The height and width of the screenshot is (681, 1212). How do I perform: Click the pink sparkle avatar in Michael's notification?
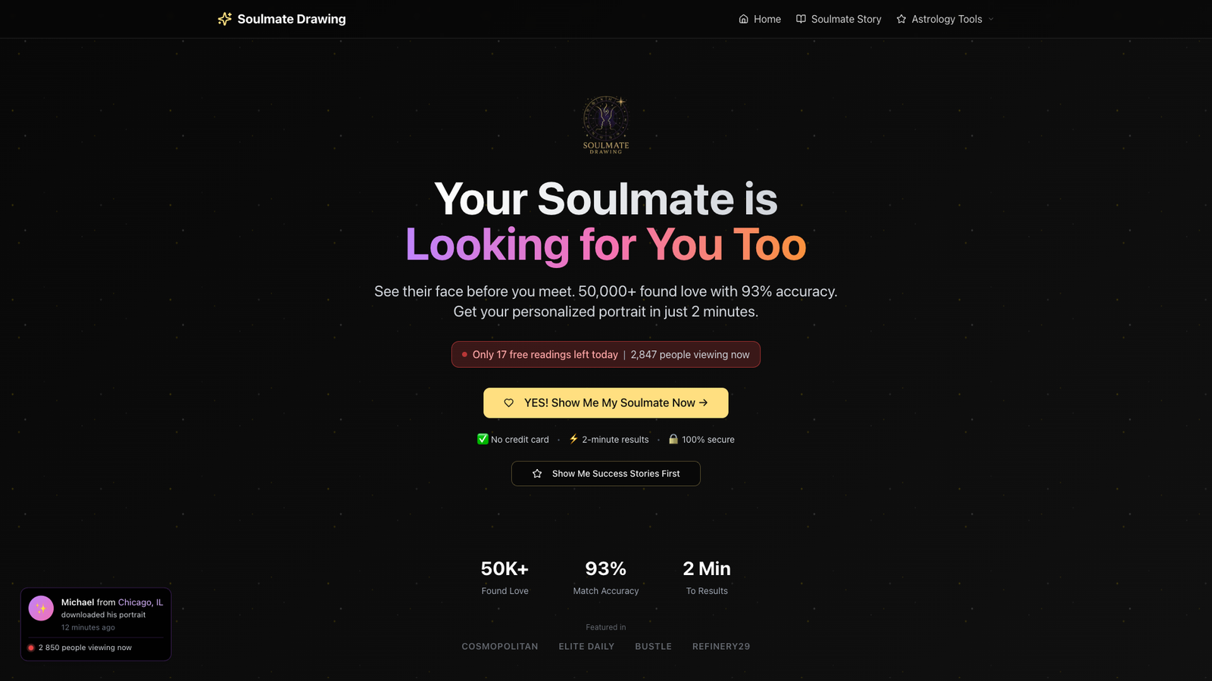click(41, 608)
